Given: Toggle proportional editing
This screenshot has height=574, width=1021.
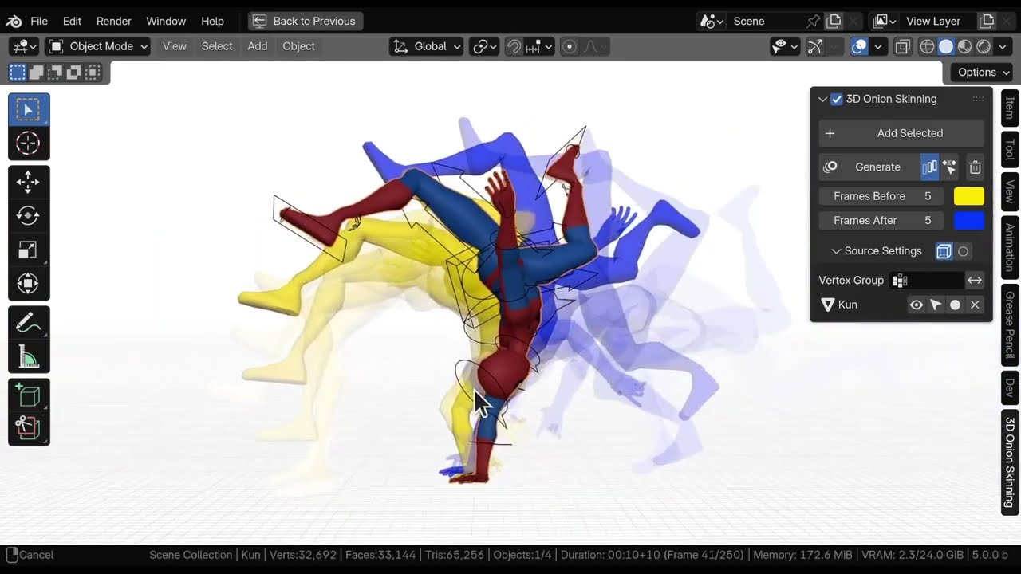Looking at the screenshot, I should pos(570,47).
